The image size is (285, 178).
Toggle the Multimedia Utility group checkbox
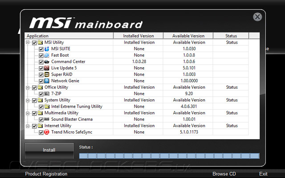[x=34, y=113]
